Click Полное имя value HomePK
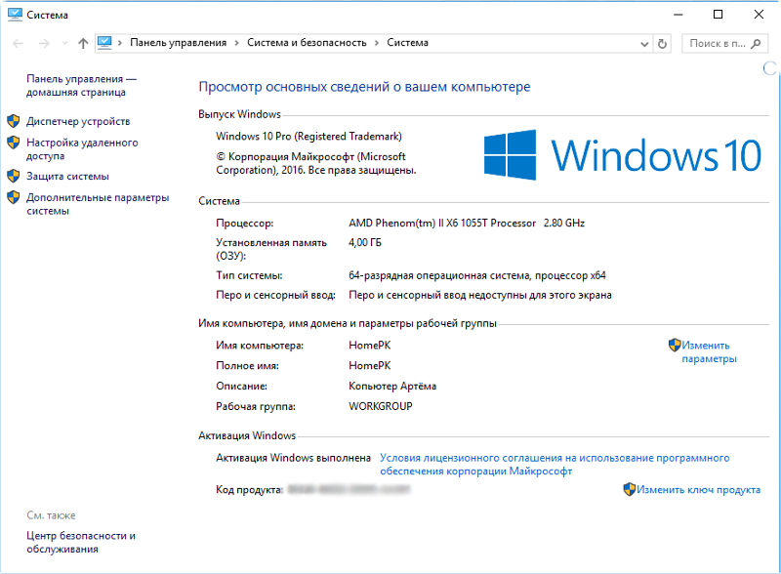 pyautogui.click(x=370, y=366)
